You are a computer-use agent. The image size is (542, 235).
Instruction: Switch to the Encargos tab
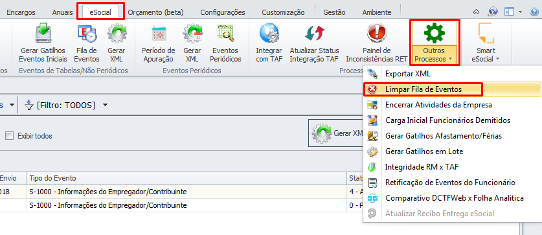click(x=21, y=12)
